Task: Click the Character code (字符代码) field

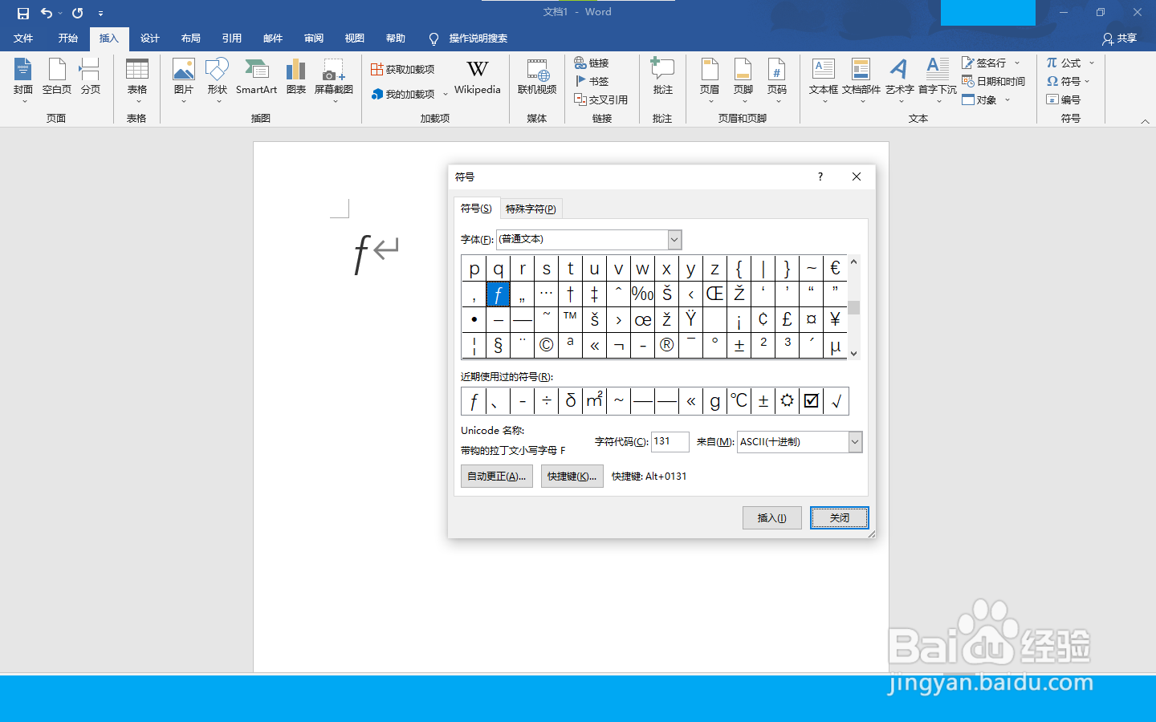Action: point(670,442)
